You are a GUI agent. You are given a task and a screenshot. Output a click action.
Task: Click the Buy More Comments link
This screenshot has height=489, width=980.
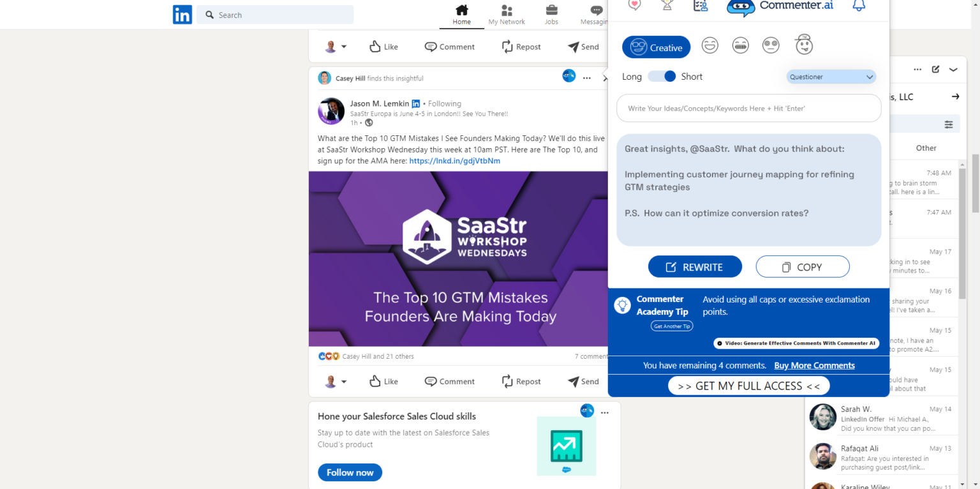[x=814, y=365]
